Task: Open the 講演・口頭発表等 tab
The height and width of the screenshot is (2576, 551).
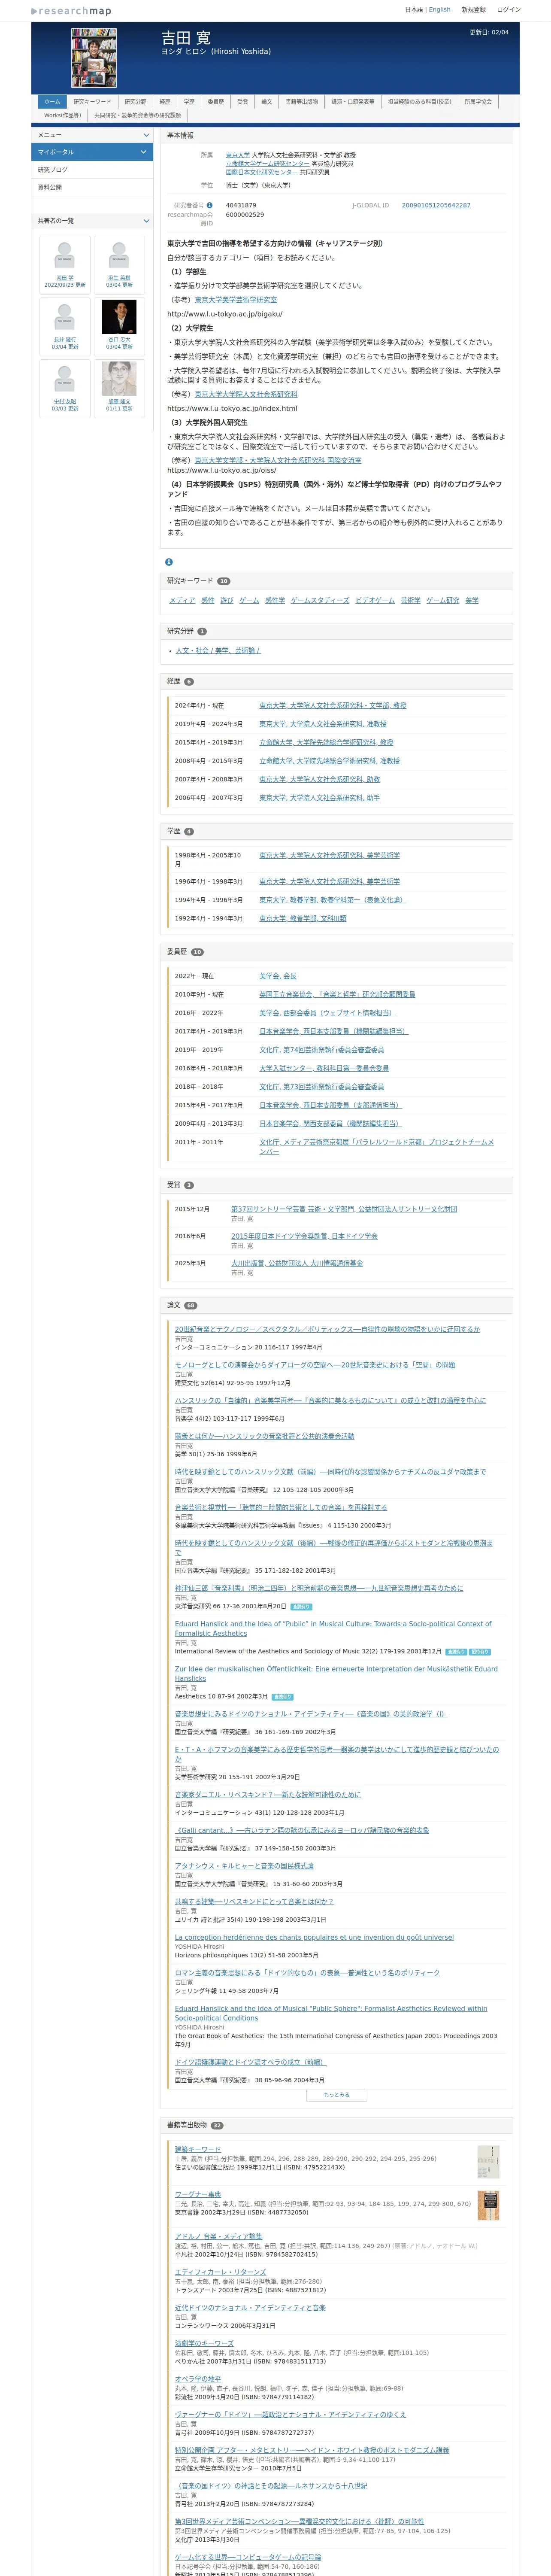Action: click(353, 102)
